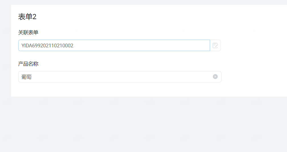Image resolution: width=287 pixels, height=152 pixels.
Task: Click the blank white area below 产品名称 field
Action: pyautogui.click(x=120, y=90)
